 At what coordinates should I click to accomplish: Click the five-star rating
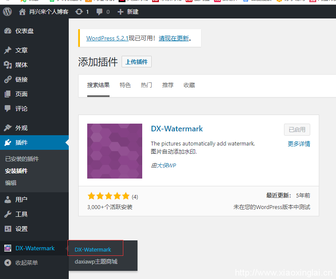pyautogui.click(x=108, y=196)
